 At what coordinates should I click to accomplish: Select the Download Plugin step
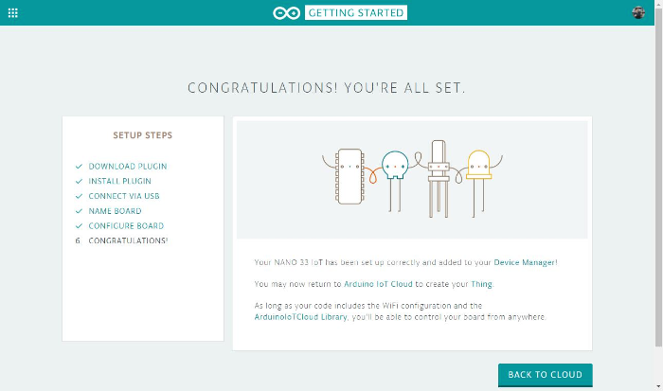point(128,166)
